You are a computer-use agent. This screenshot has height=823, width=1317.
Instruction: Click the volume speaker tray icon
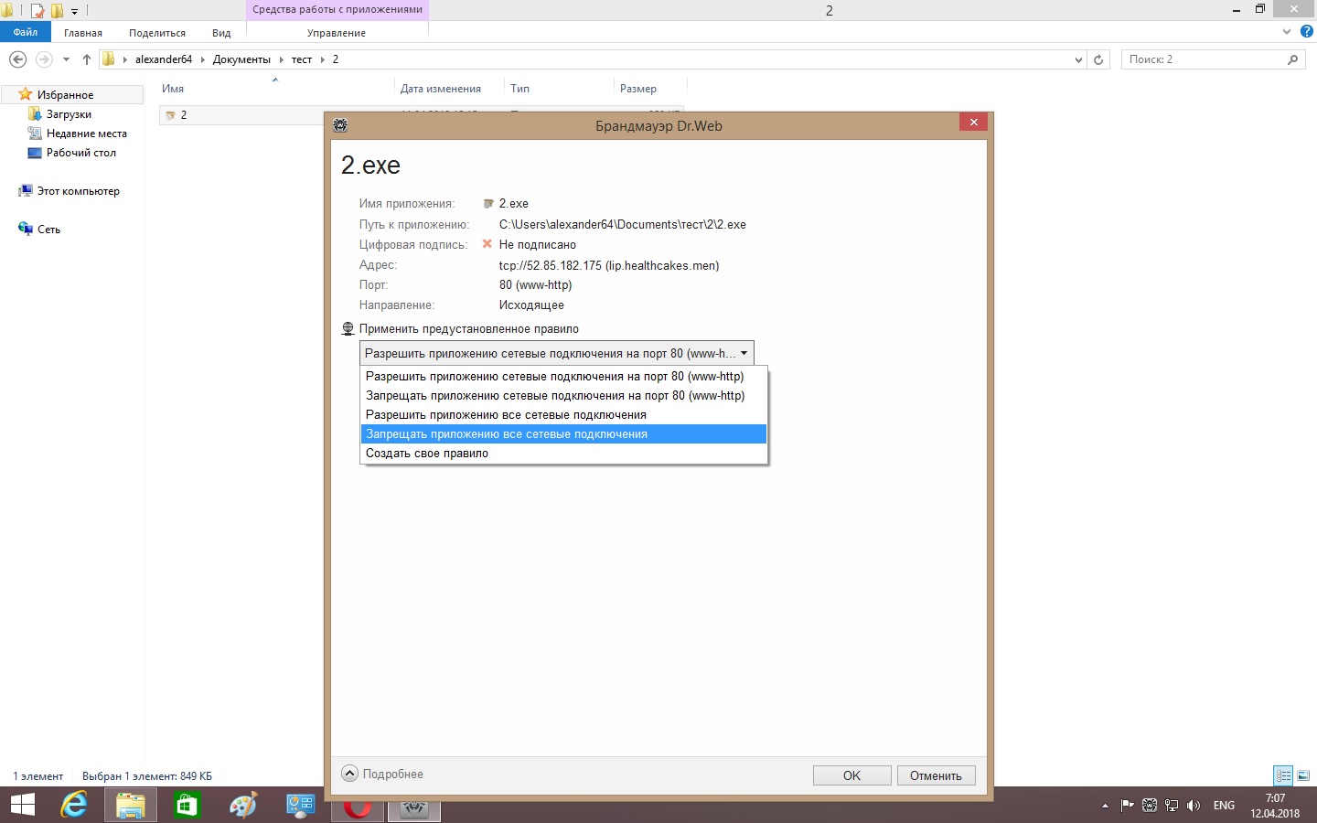1193,806
